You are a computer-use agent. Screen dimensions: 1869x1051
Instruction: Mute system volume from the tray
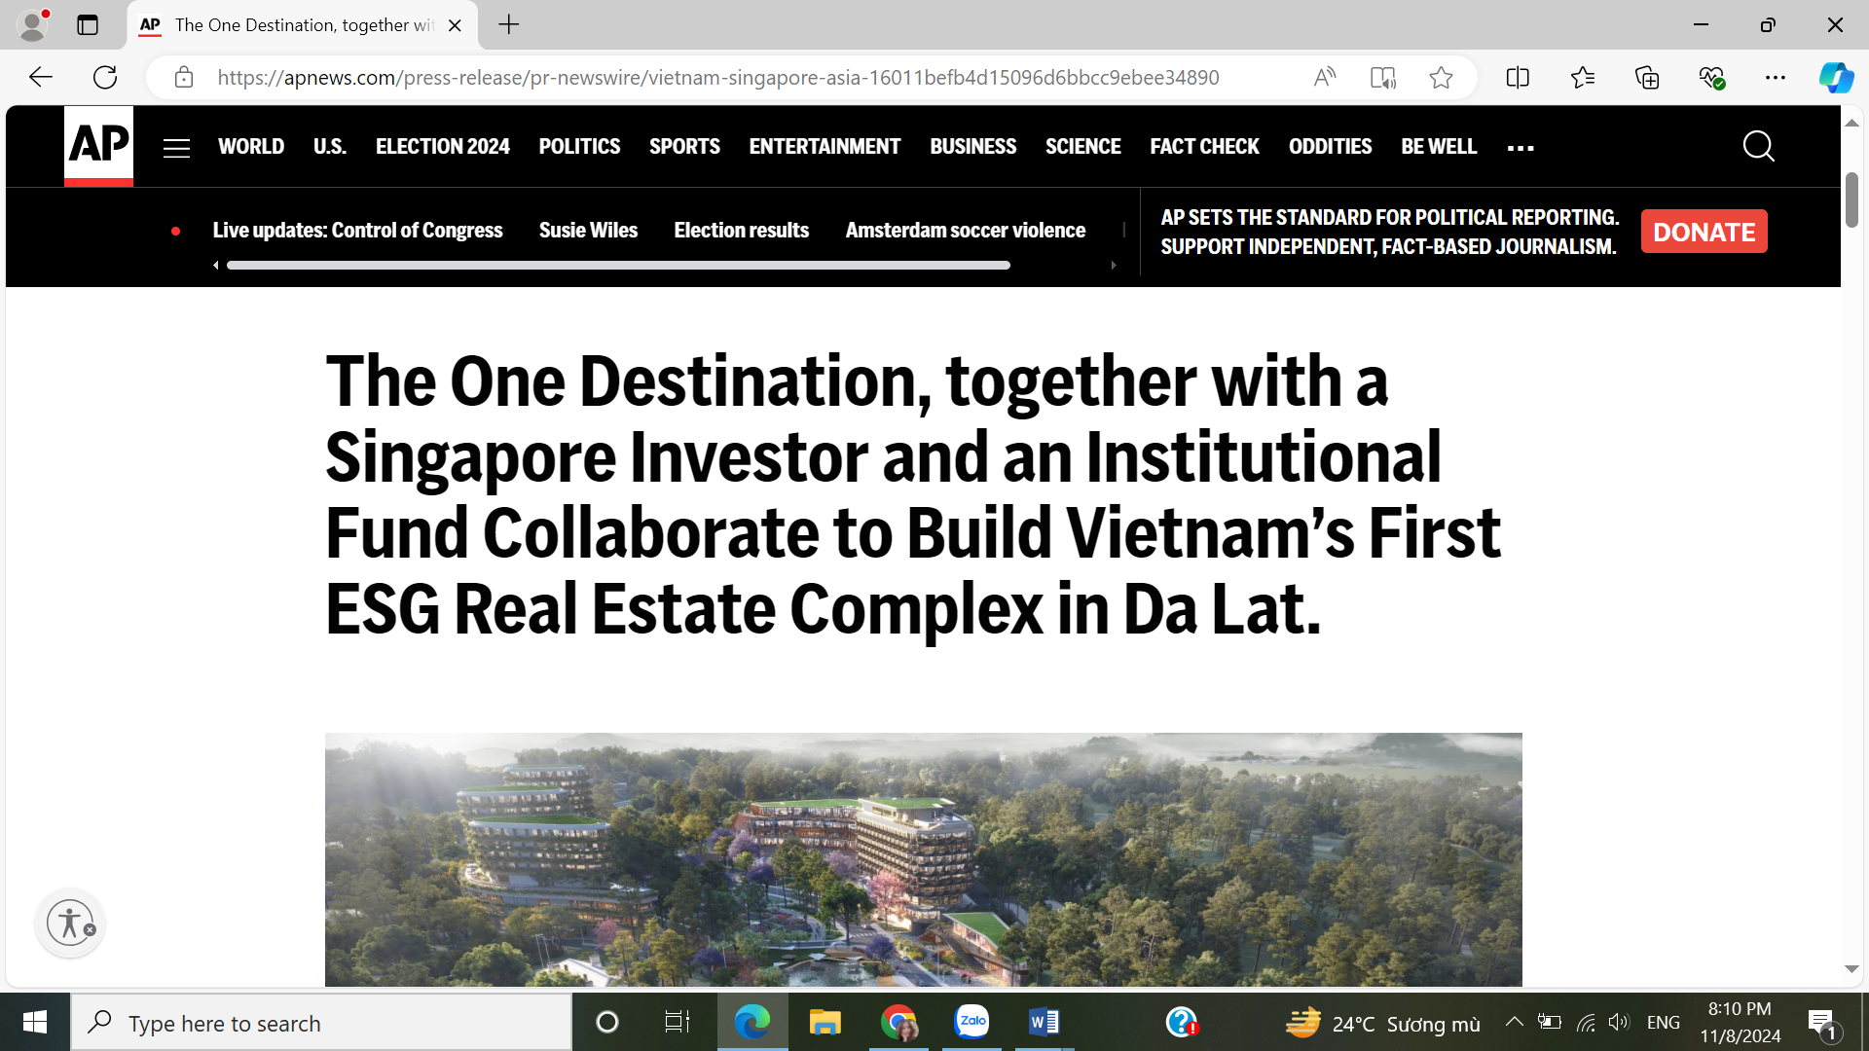(x=1619, y=1022)
